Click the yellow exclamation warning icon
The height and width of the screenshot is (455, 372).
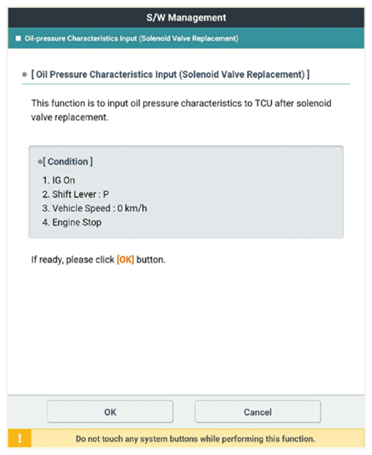click(20, 438)
